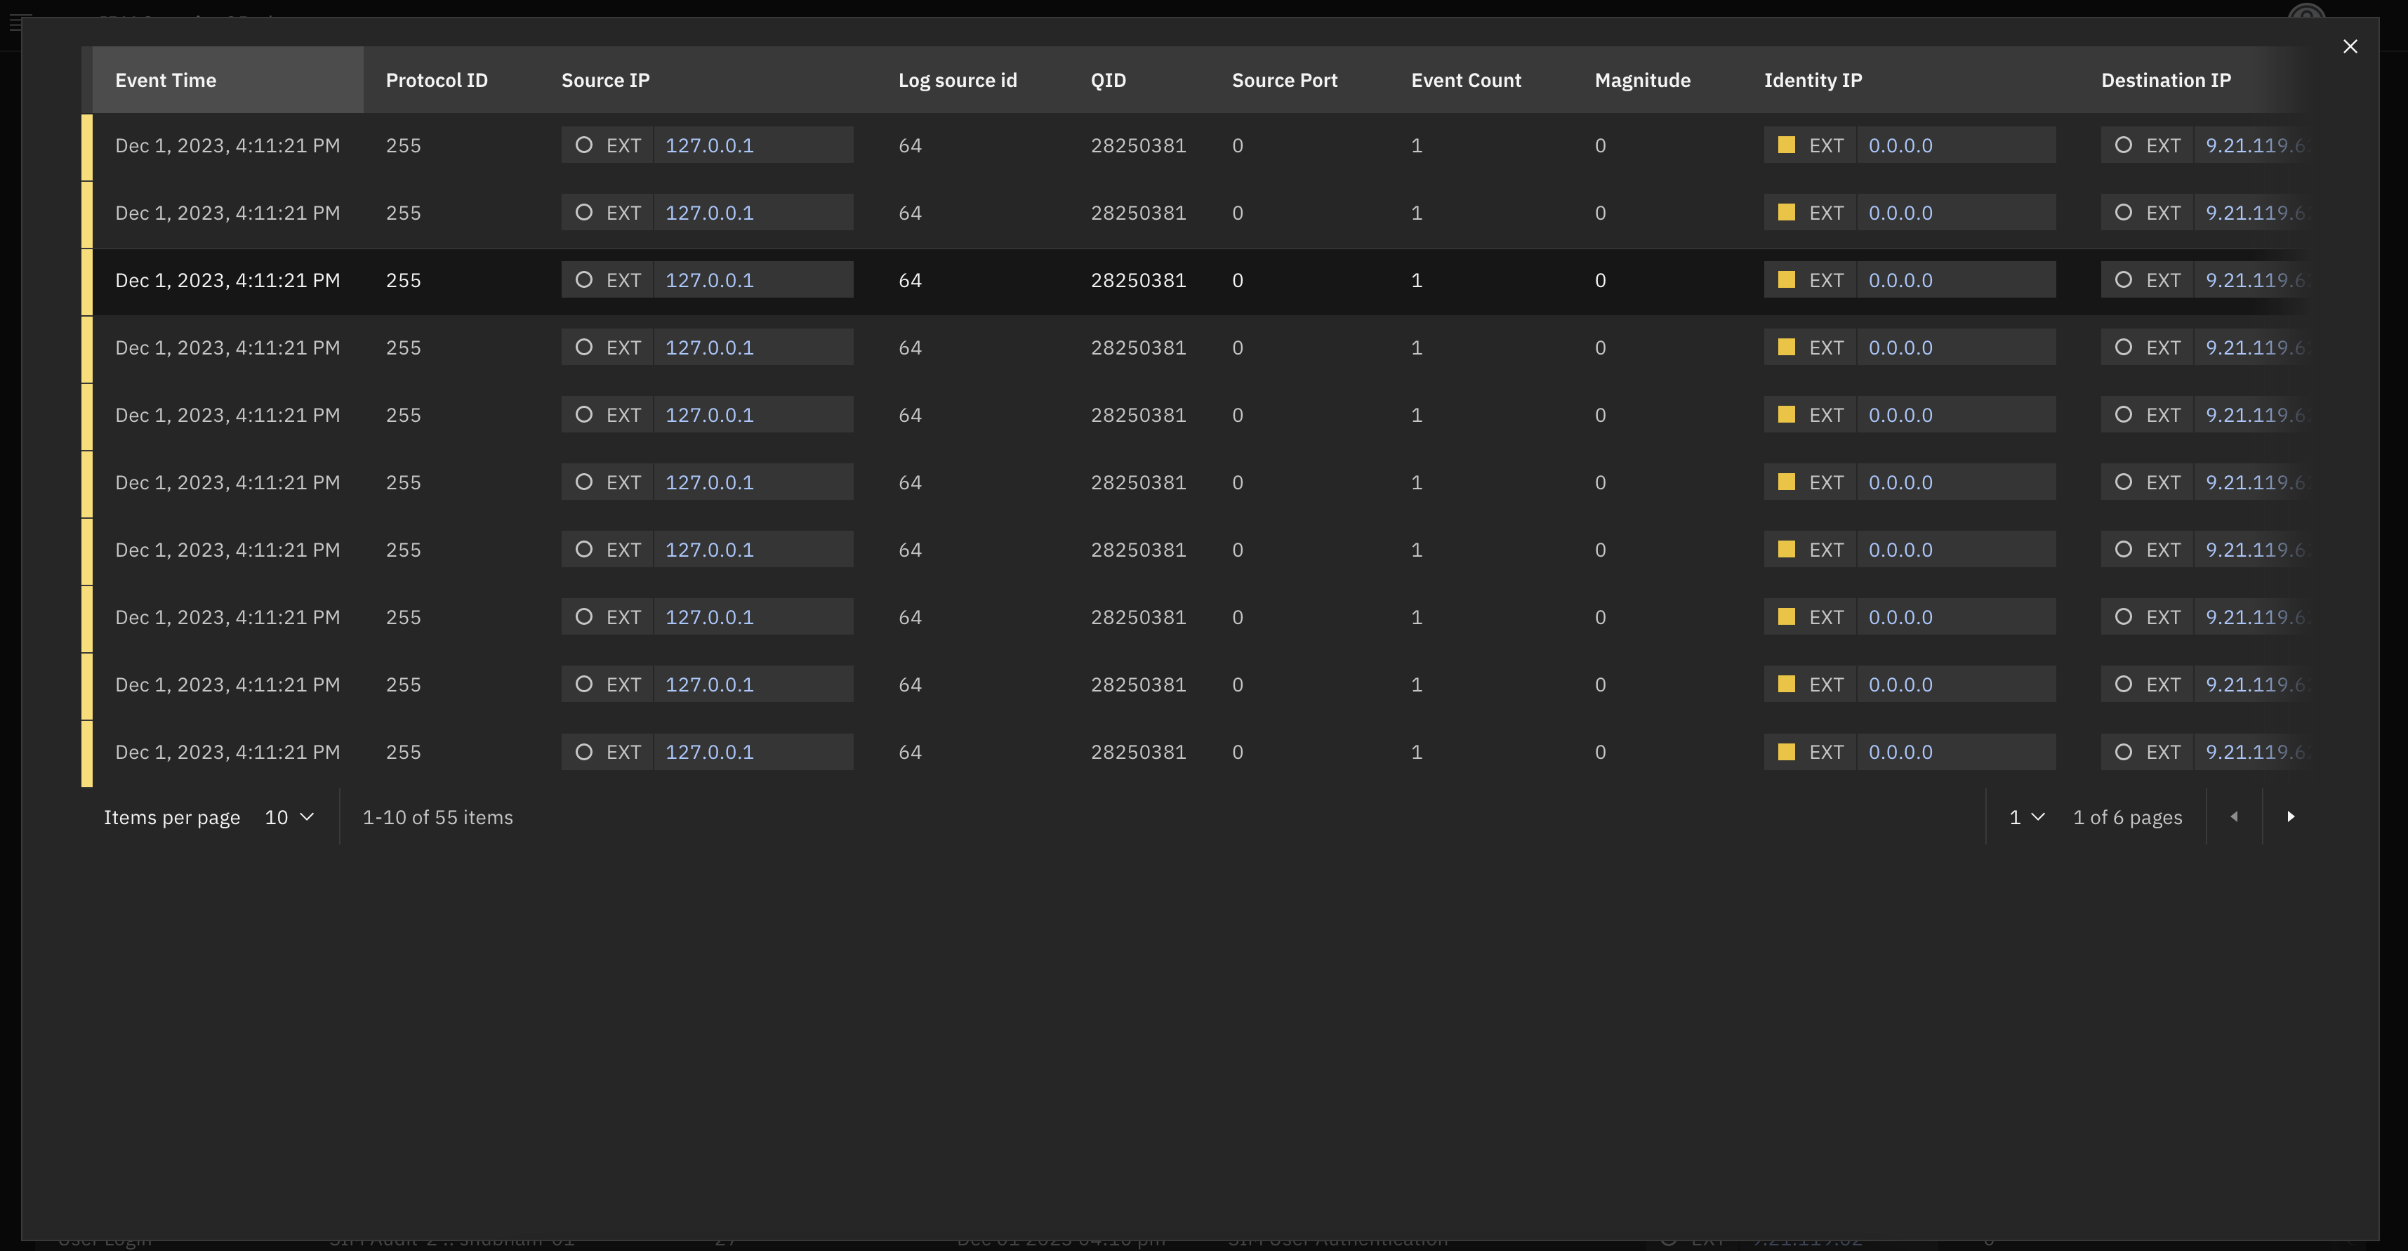Click the previous page left arrow
2408x1251 pixels.
(x=2233, y=816)
